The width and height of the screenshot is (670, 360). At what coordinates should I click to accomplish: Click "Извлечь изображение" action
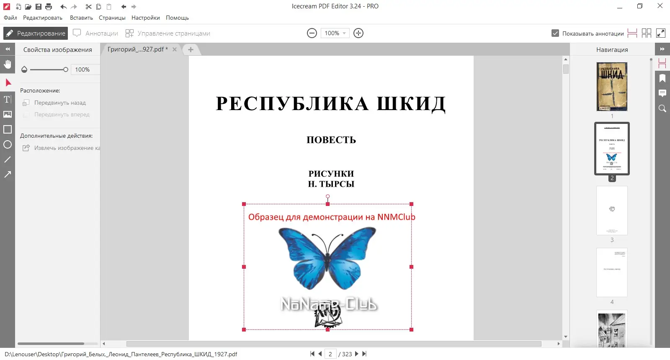62,148
